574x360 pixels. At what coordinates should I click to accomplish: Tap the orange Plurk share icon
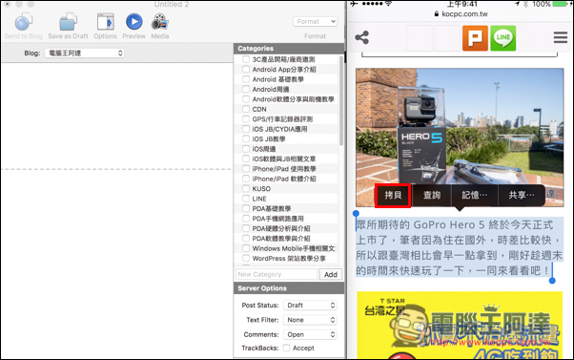click(475, 38)
